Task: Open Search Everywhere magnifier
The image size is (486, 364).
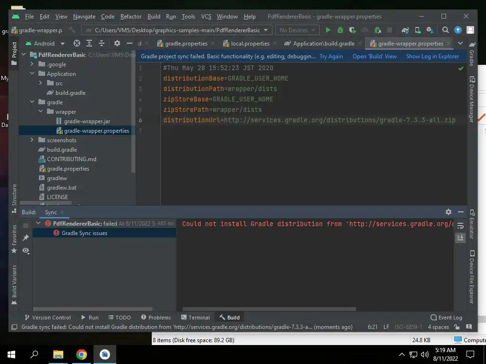Action: (445, 30)
